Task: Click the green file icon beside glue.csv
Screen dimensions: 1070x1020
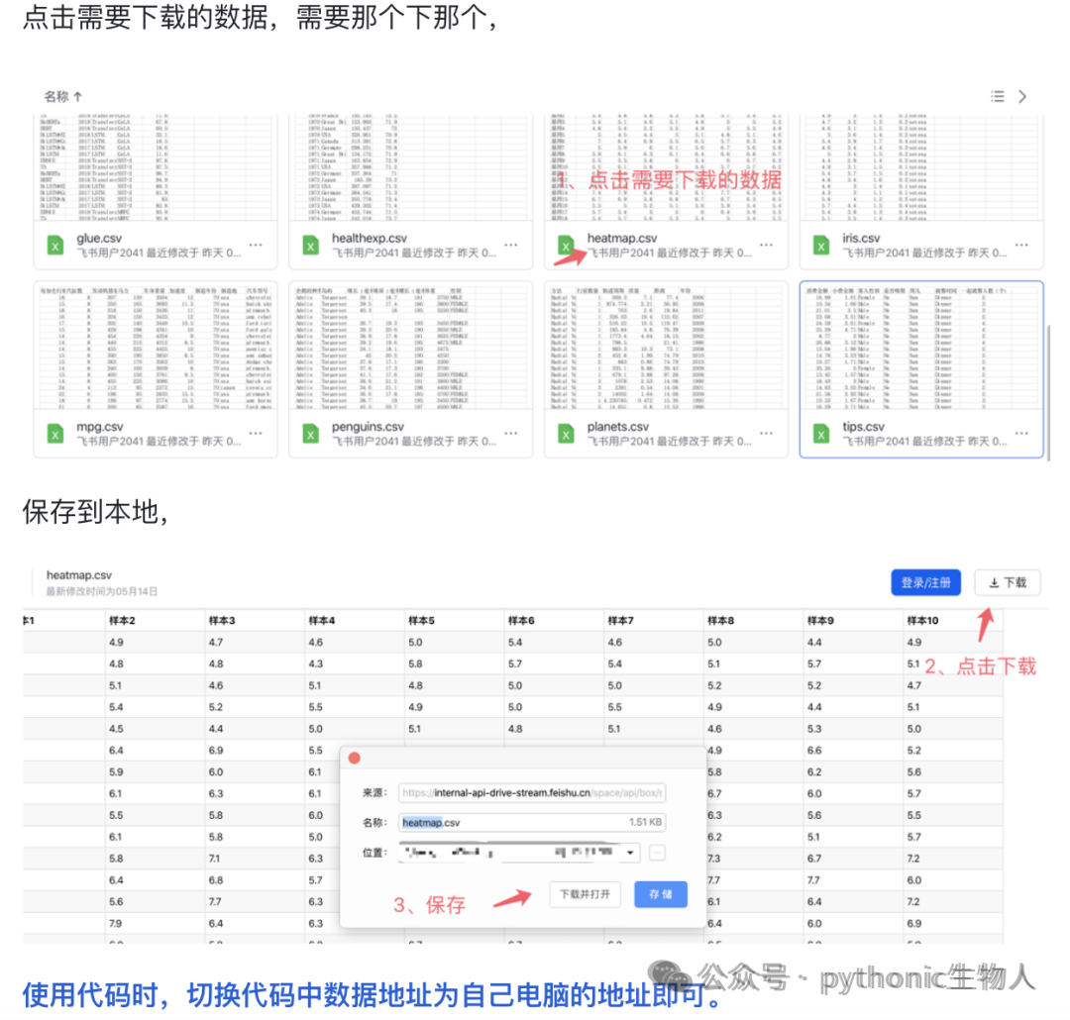Action: point(55,245)
